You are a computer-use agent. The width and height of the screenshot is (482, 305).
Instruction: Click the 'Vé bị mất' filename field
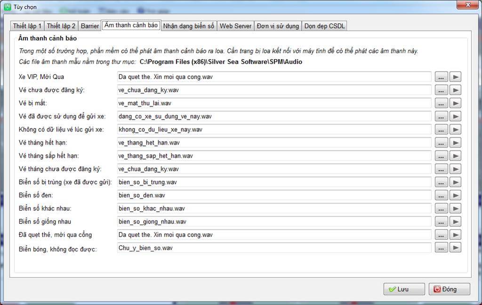(x=274, y=103)
